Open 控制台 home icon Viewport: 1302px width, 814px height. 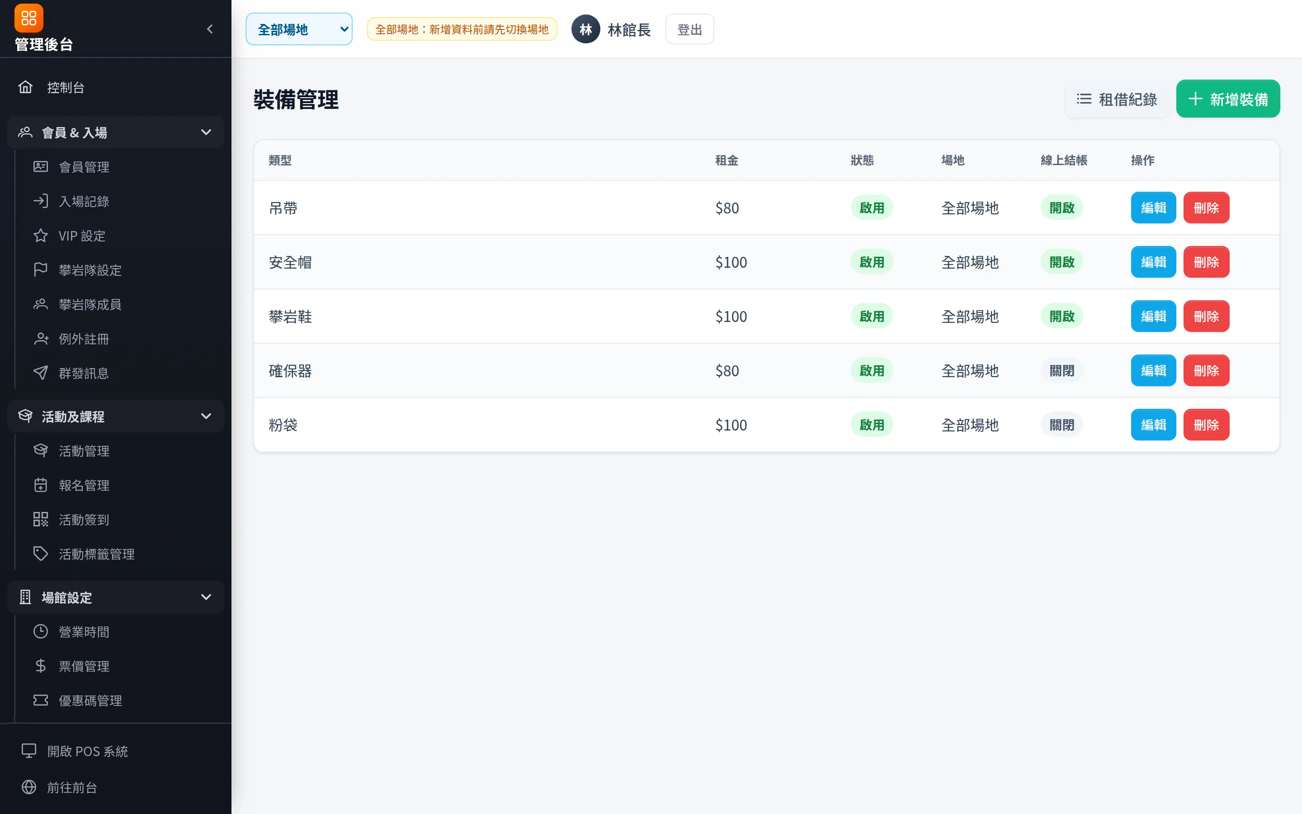coord(25,87)
